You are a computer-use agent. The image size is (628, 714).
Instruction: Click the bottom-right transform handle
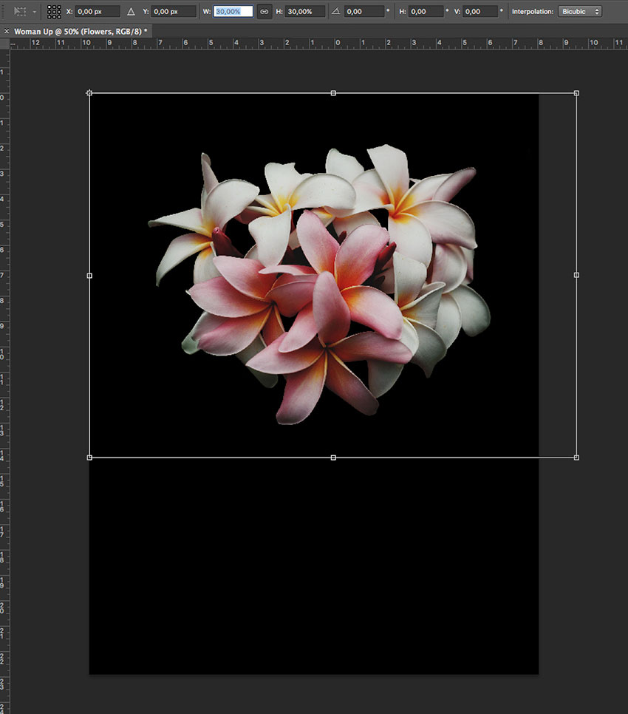[576, 458]
